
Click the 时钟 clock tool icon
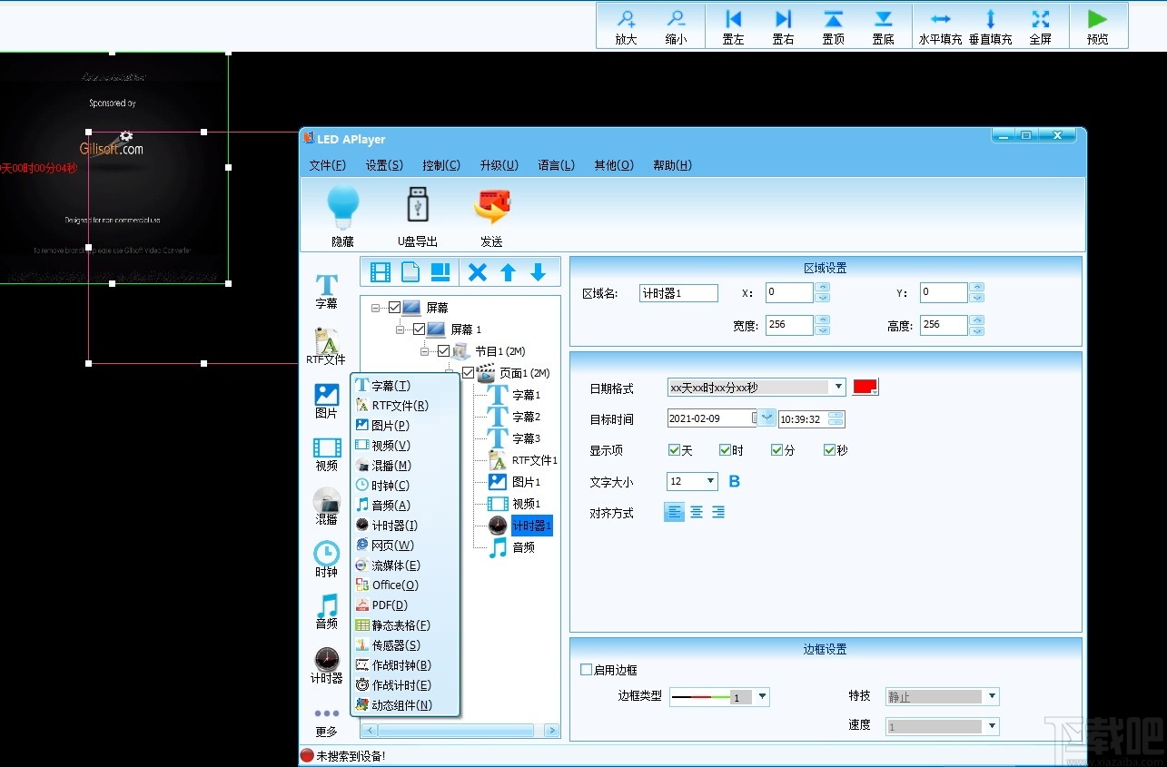[326, 556]
